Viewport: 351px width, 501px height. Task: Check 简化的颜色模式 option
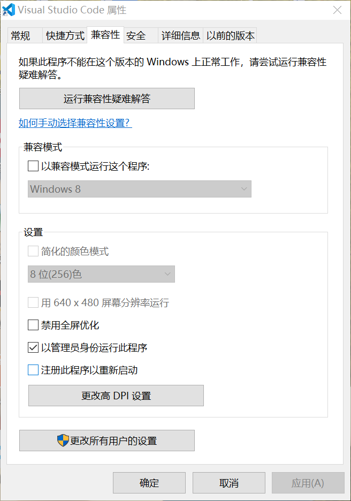click(32, 250)
